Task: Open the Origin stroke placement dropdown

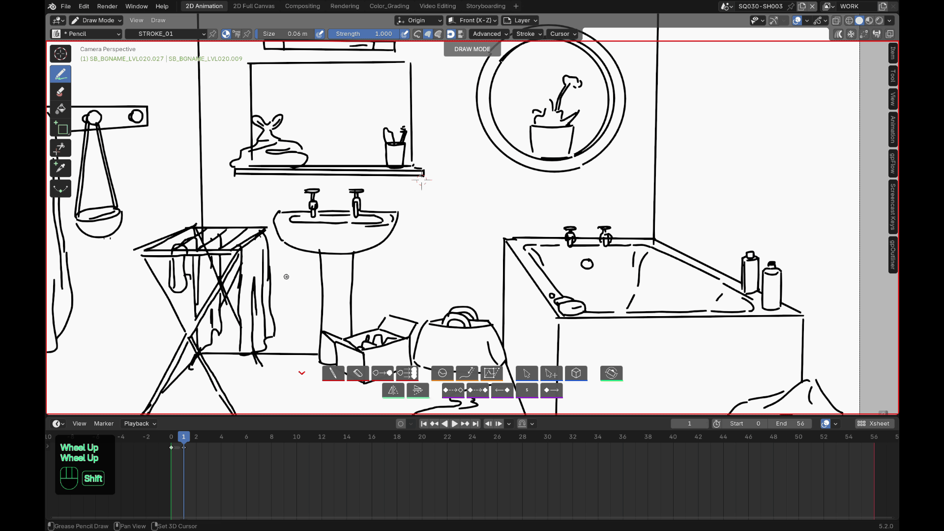Action: [x=419, y=21]
